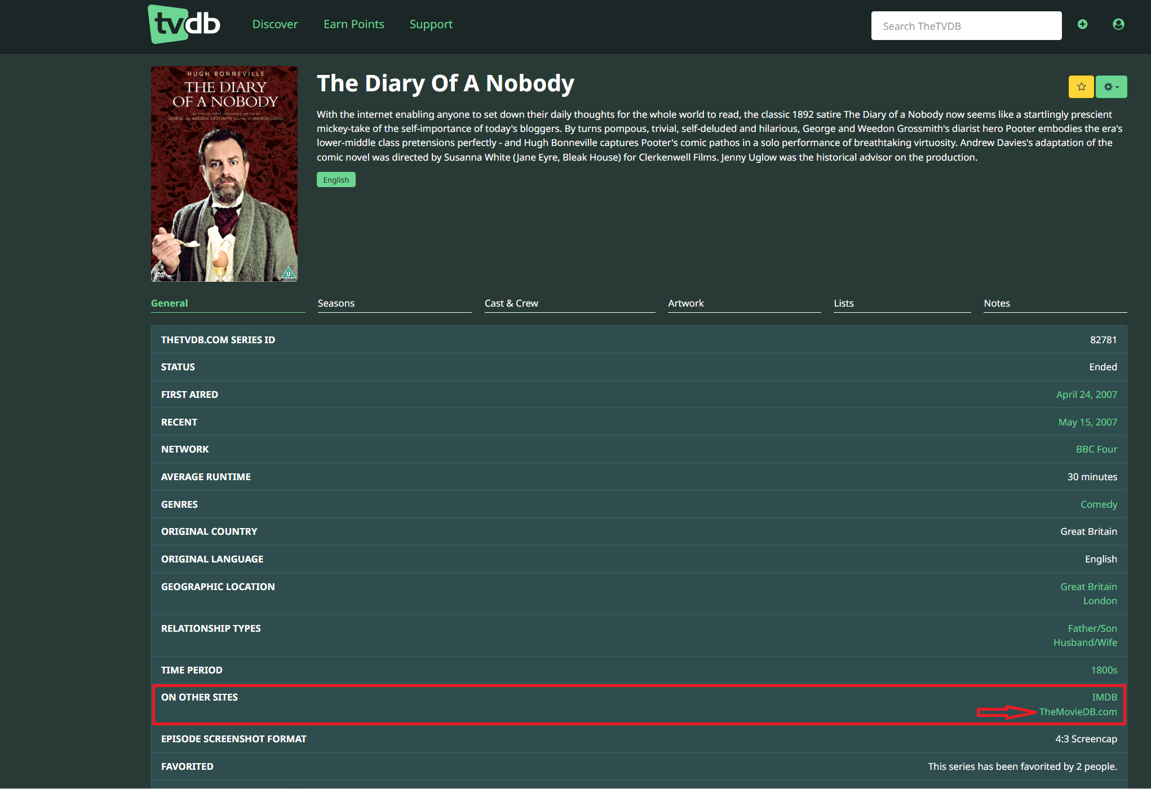Open the Notes tab
The image size is (1151, 789).
point(997,303)
